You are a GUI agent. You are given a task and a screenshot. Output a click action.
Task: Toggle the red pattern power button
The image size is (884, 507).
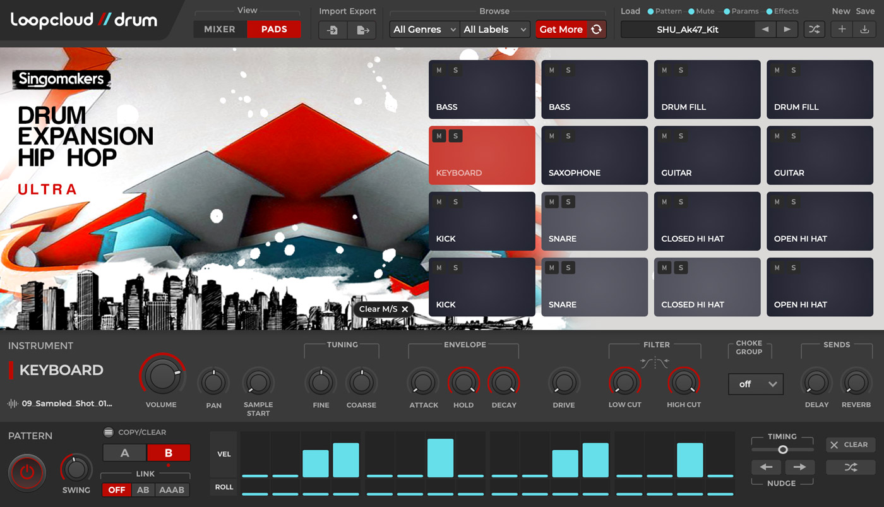point(27,472)
